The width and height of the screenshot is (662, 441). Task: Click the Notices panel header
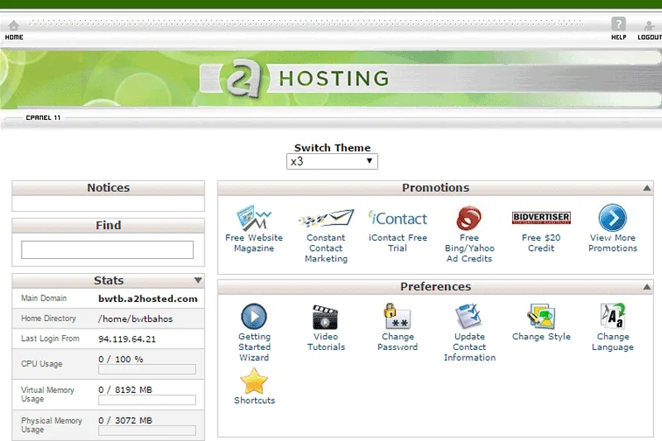pyautogui.click(x=108, y=188)
